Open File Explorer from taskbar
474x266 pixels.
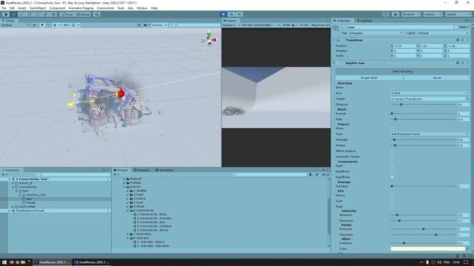pos(23,262)
